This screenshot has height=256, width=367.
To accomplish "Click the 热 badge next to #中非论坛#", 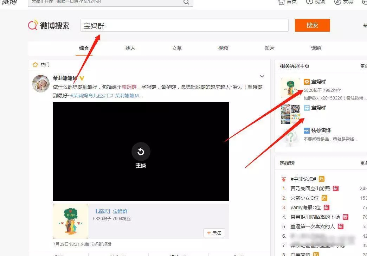I will (x=322, y=179).
